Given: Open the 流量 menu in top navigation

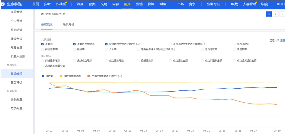Looking at the screenshot, I should point(80,4).
